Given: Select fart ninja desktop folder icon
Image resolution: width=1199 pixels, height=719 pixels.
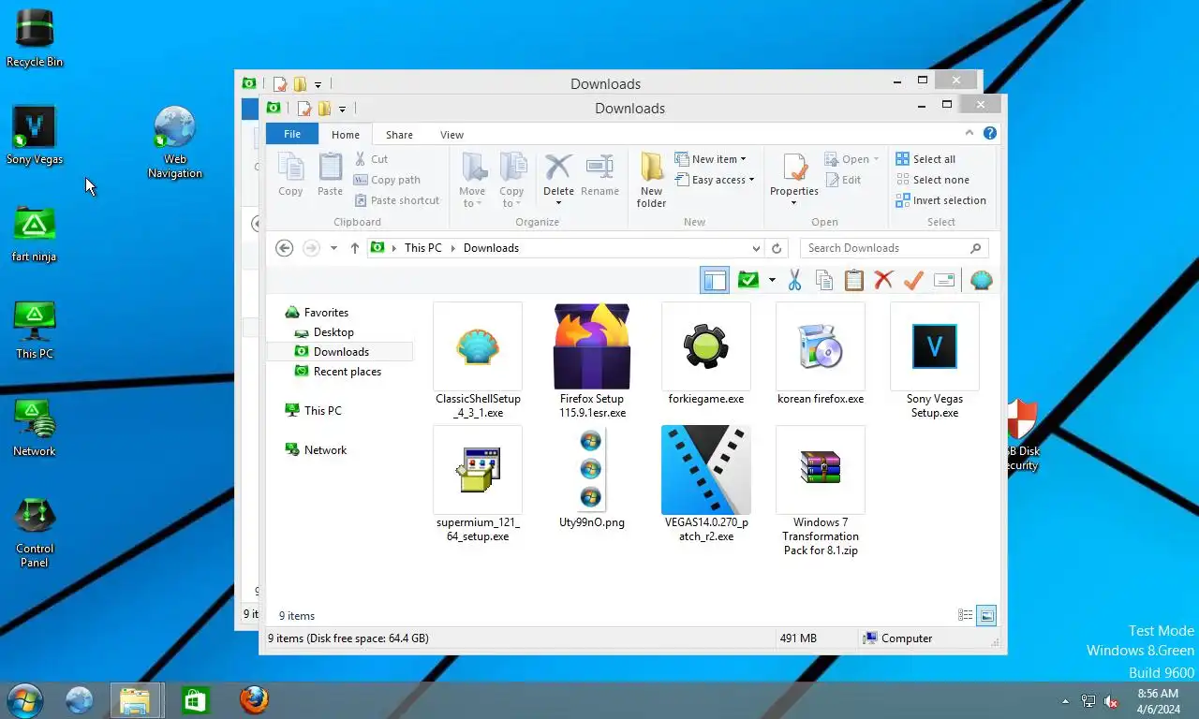Looking at the screenshot, I should [x=35, y=234].
